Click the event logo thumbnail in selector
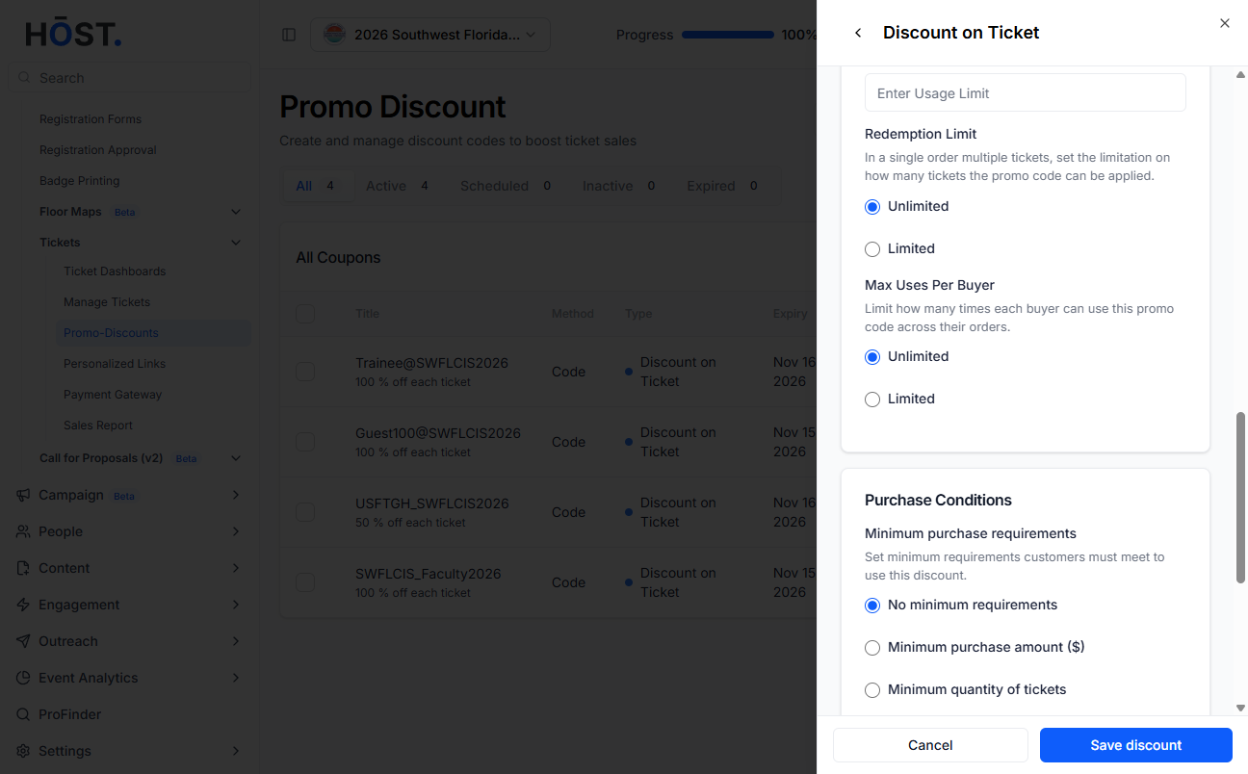The height and width of the screenshot is (774, 1248). click(333, 35)
